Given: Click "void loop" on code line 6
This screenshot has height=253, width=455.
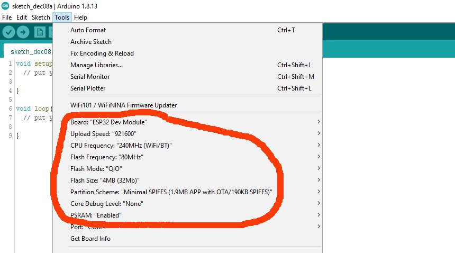Looking at the screenshot, I should [32, 109].
